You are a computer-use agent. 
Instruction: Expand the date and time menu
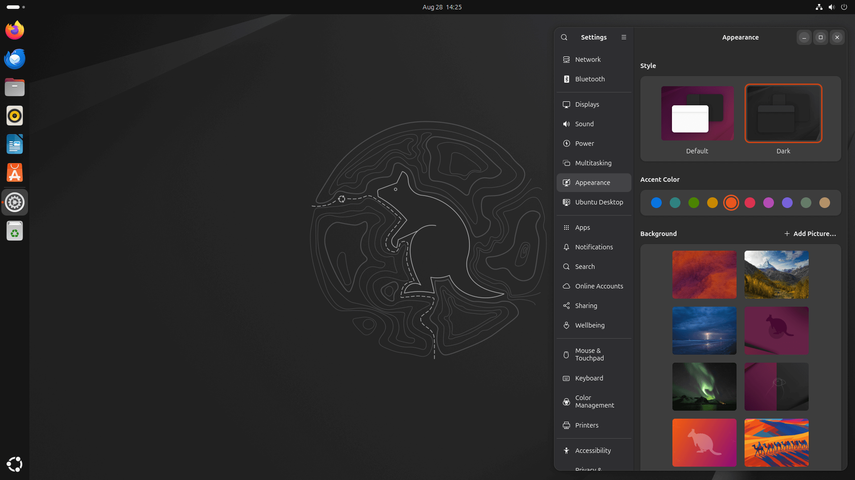click(x=442, y=7)
